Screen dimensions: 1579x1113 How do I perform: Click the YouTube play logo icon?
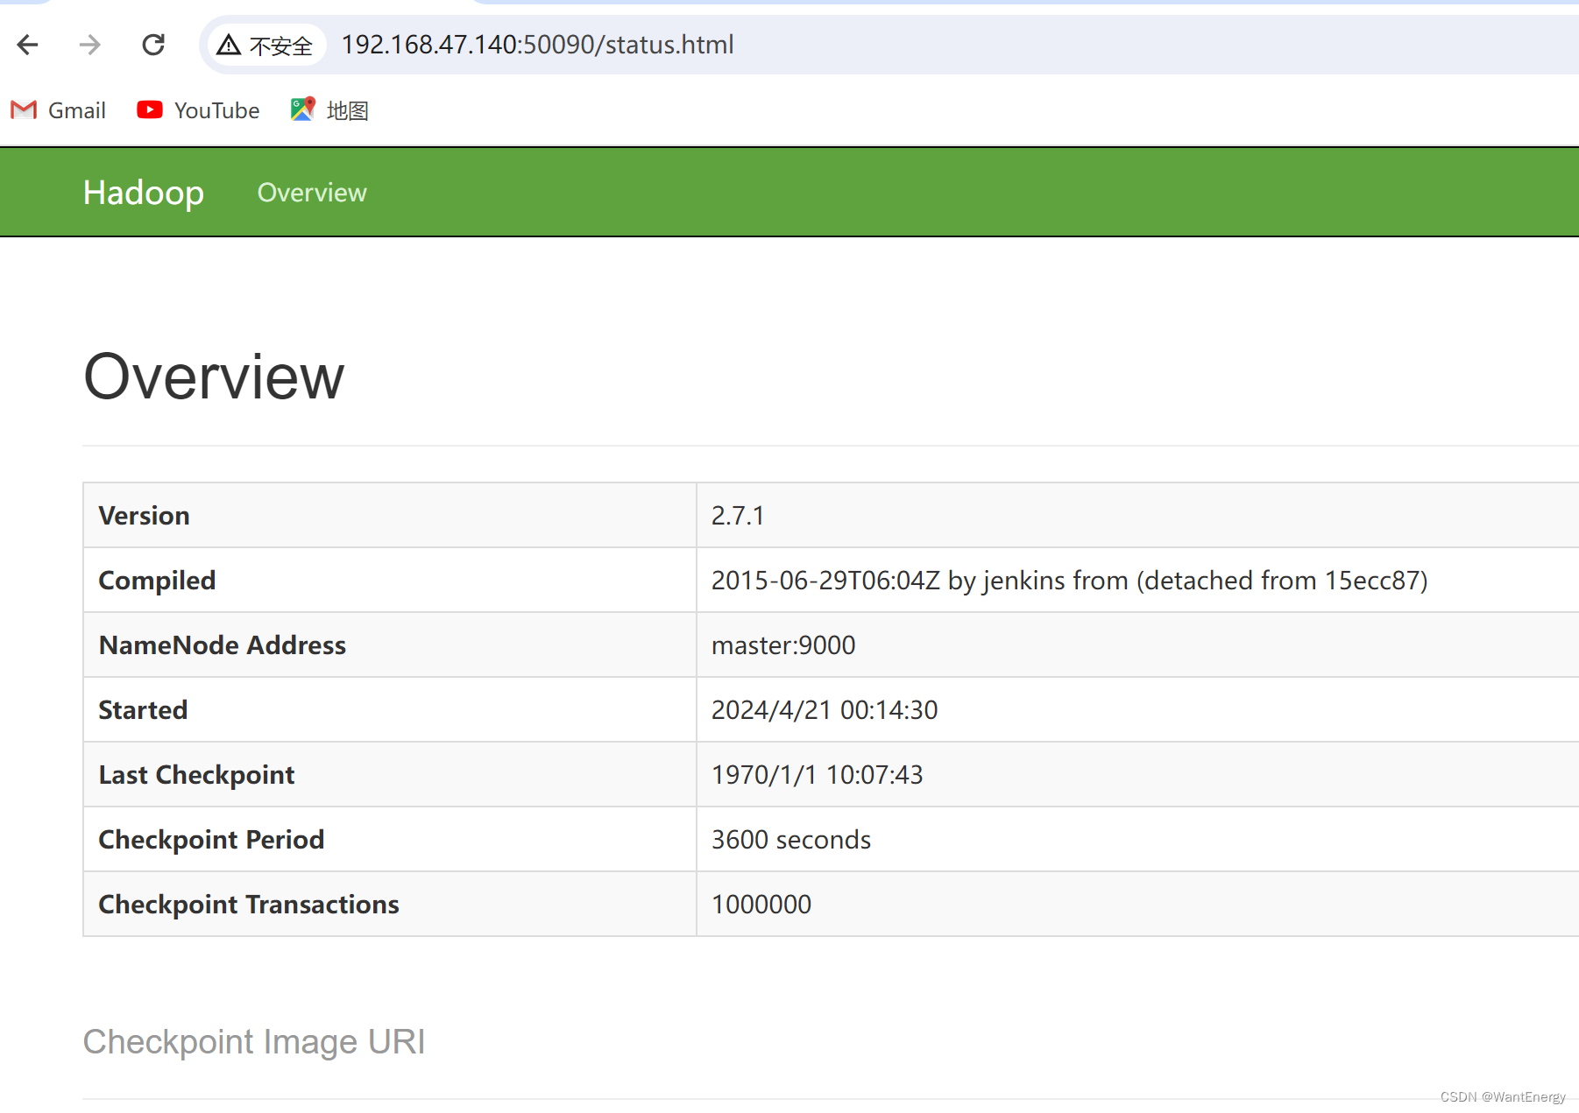click(x=150, y=109)
